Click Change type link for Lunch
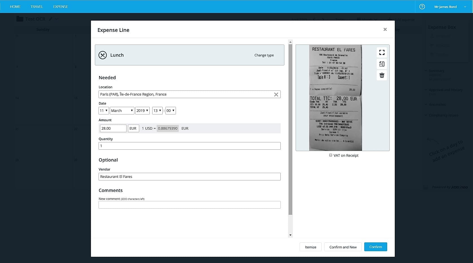The image size is (473, 263). click(264, 55)
